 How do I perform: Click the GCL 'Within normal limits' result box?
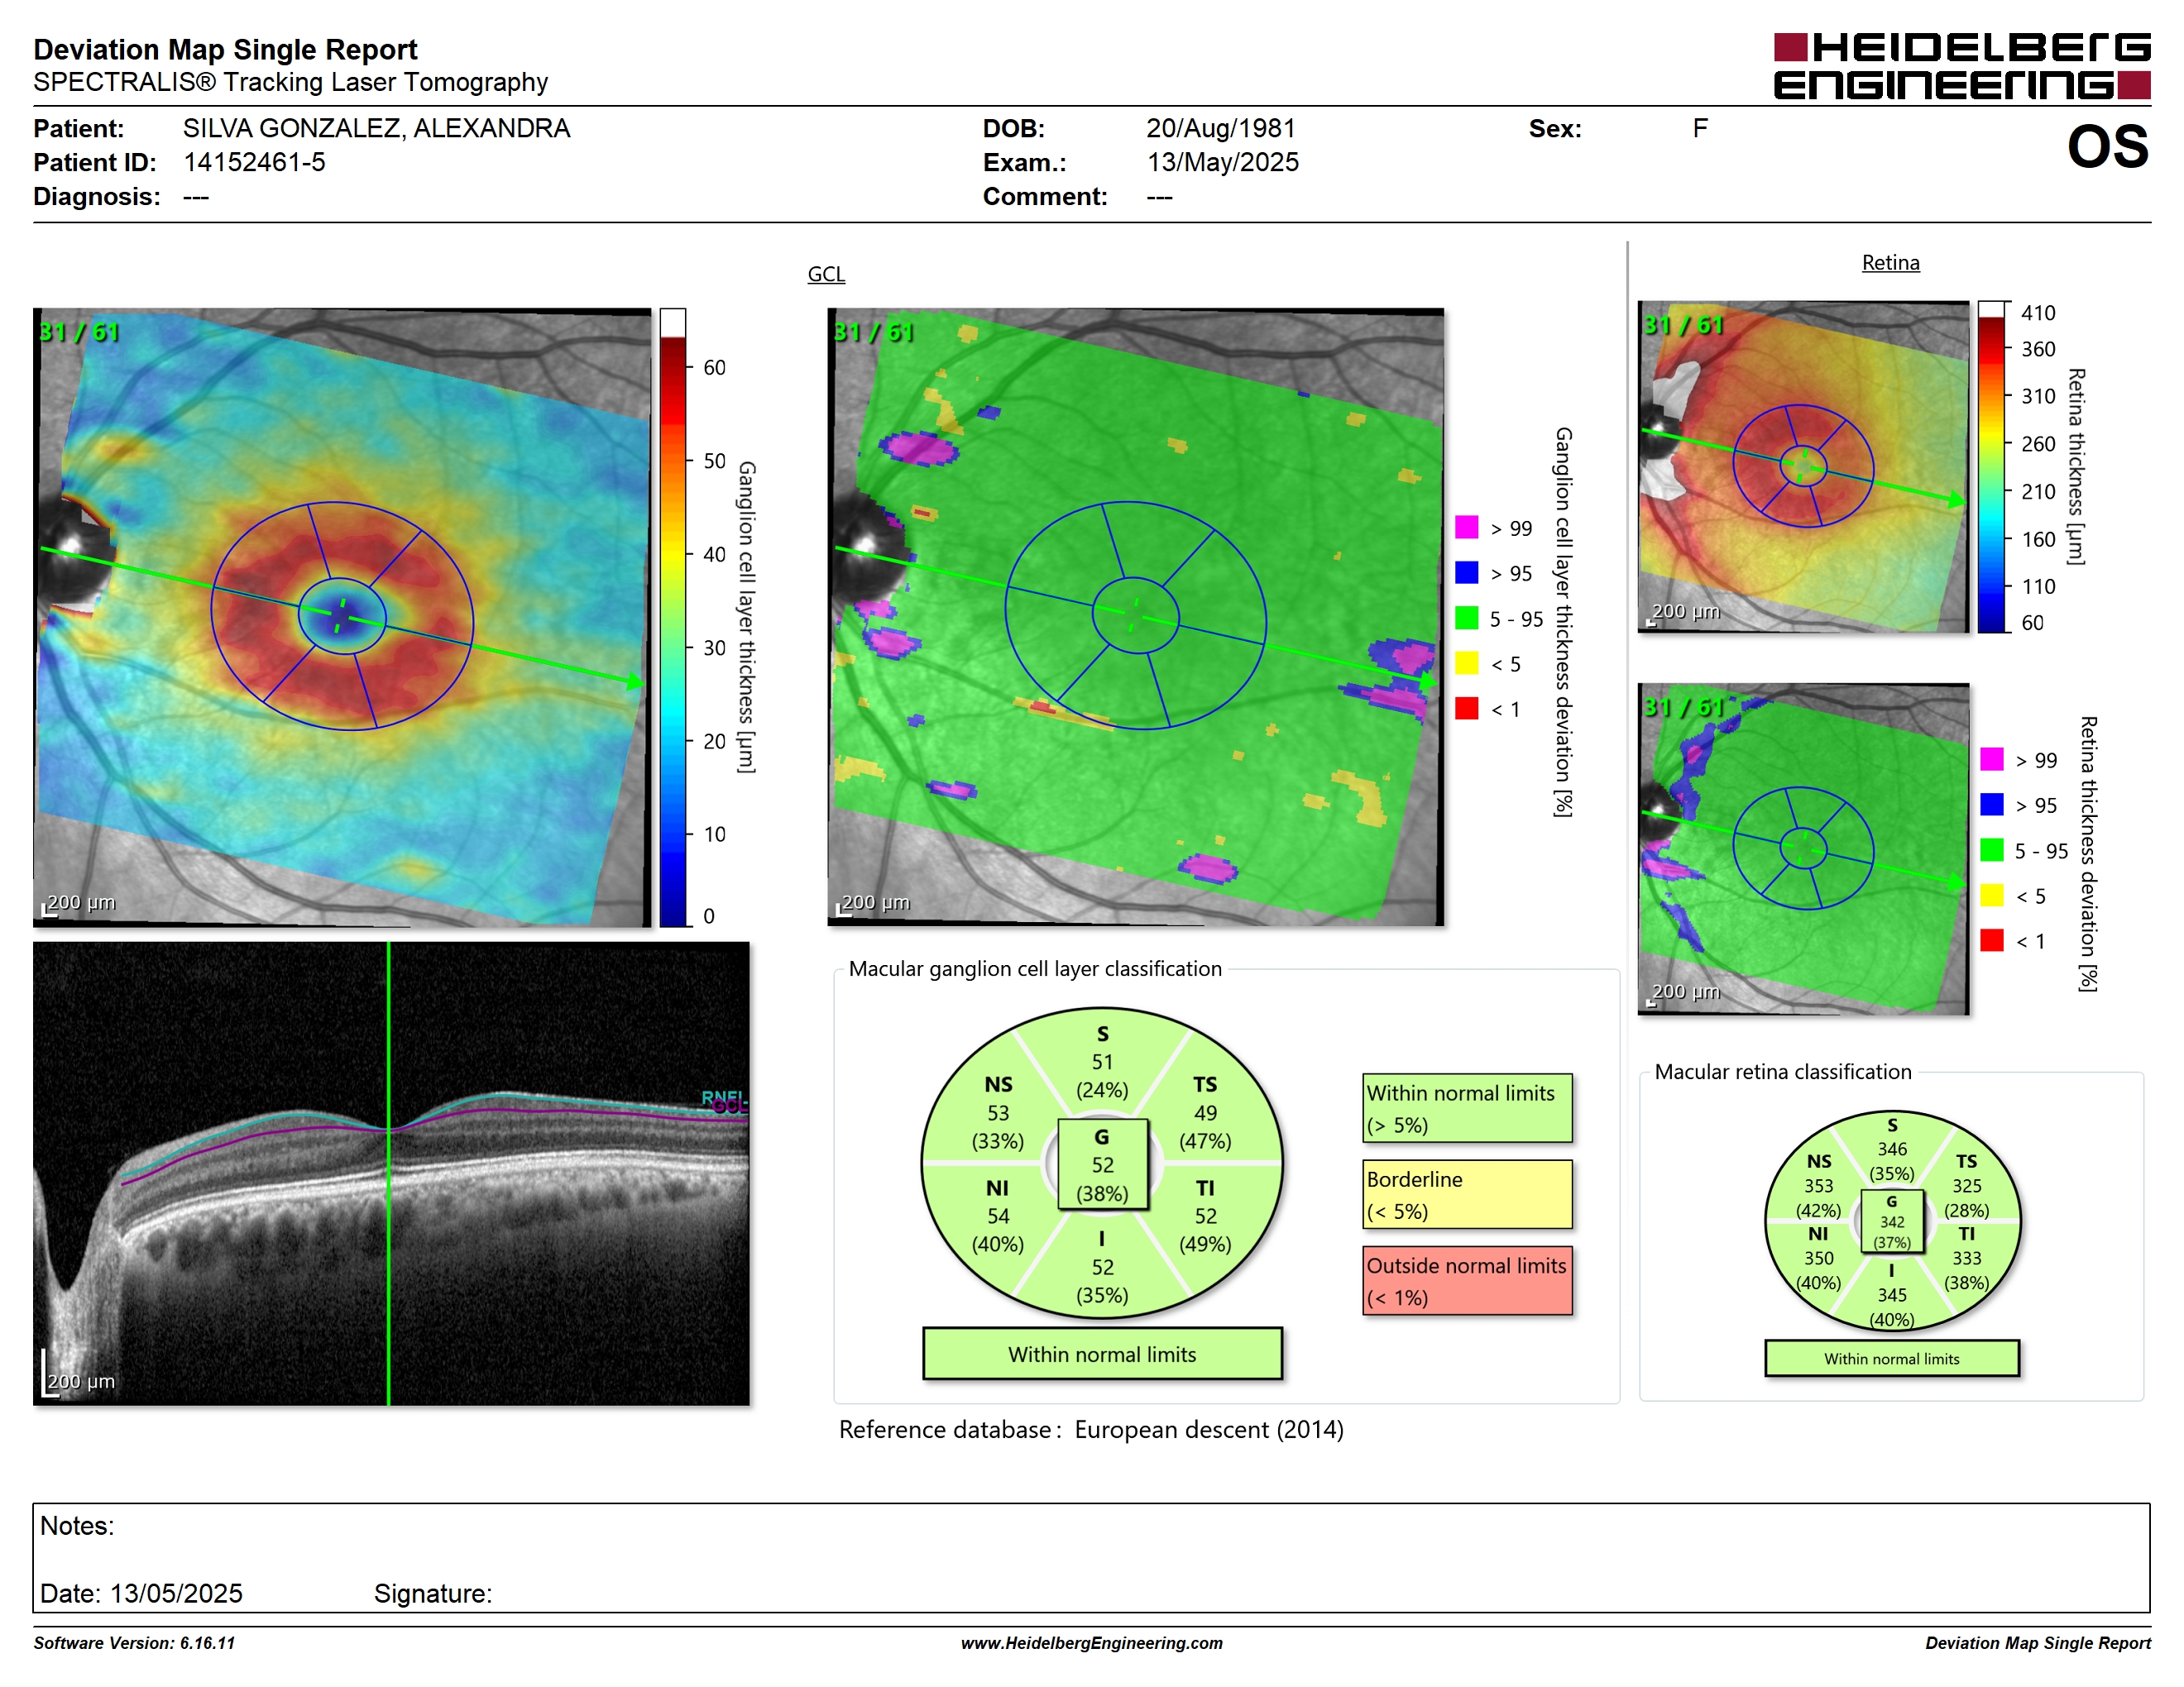(x=1102, y=1355)
